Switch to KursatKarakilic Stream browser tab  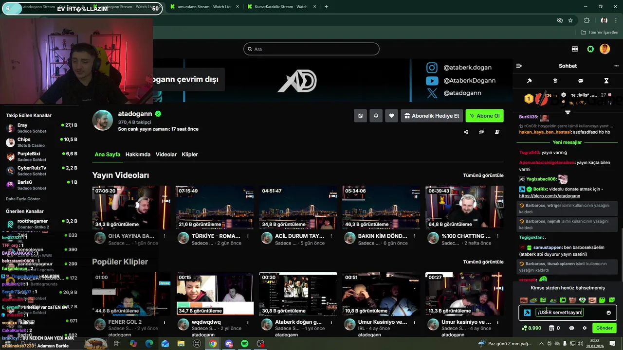pos(281,7)
